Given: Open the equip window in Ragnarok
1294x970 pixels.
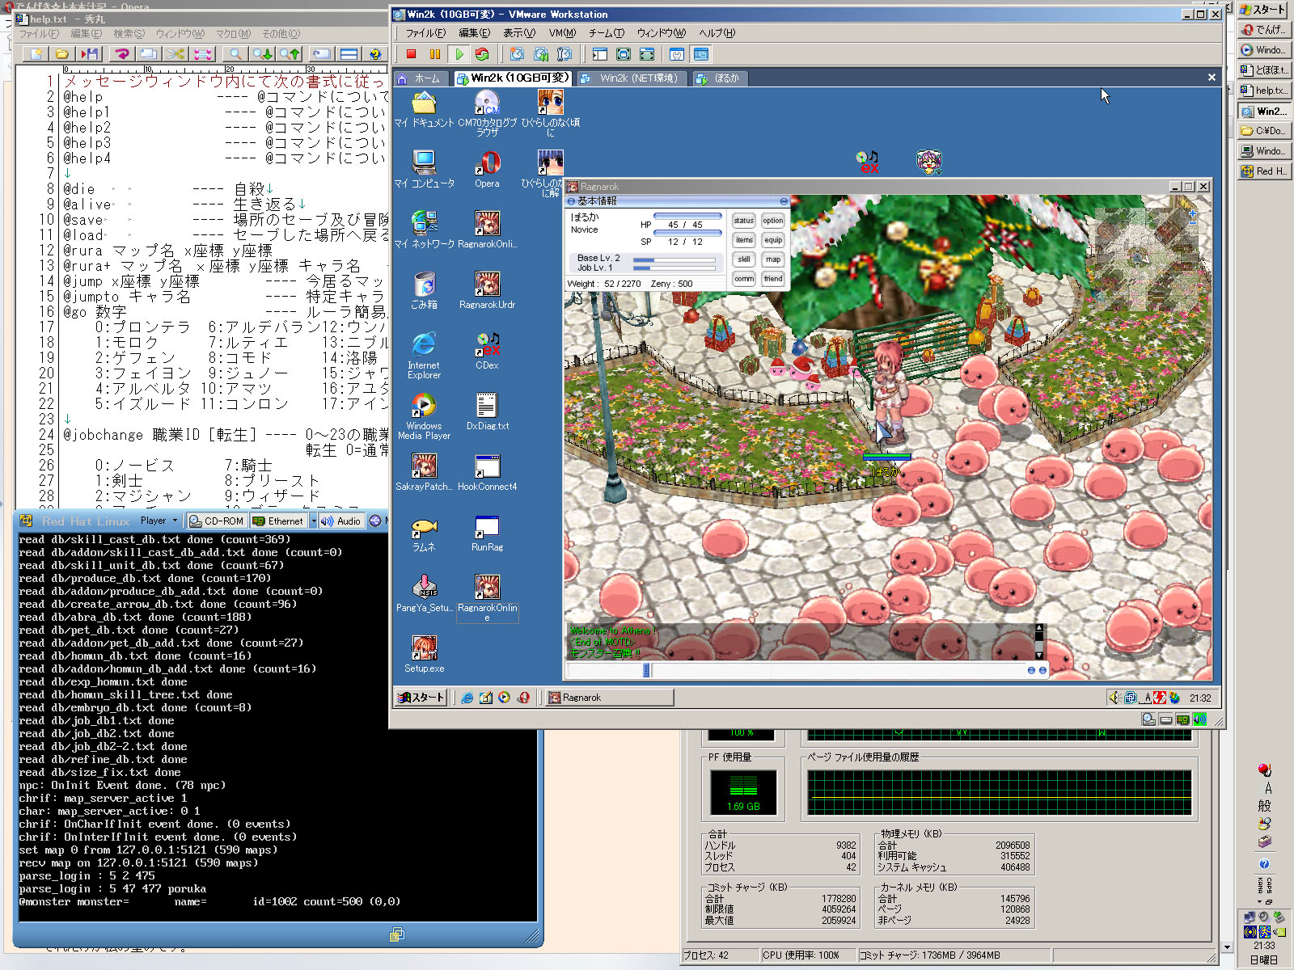Looking at the screenshot, I should click(773, 240).
